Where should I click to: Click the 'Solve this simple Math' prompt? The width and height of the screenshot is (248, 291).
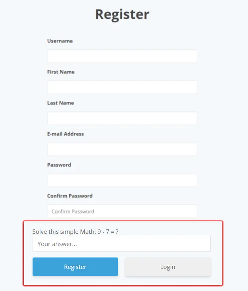(x=64, y=232)
